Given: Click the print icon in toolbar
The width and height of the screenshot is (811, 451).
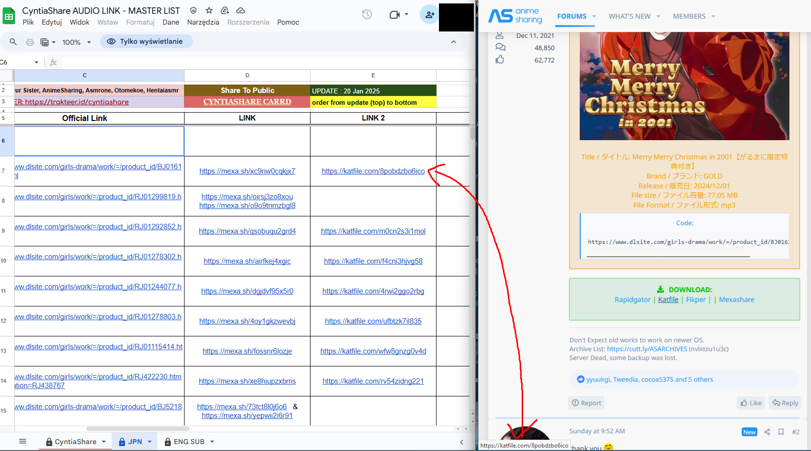Looking at the screenshot, I should pos(30,42).
